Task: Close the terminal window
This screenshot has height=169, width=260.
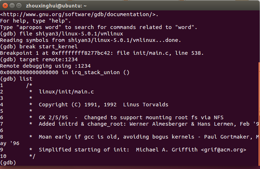Action: (x=5, y=5)
